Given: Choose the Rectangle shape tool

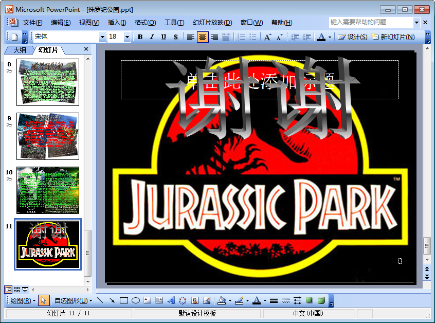Looking at the screenshot, I should (124, 300).
